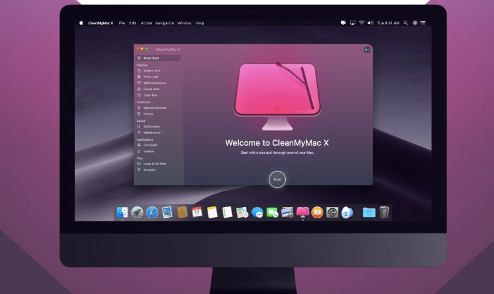Viewport: 494px width, 294px height.
Task: Open the Uninstaller module
Action: click(151, 145)
